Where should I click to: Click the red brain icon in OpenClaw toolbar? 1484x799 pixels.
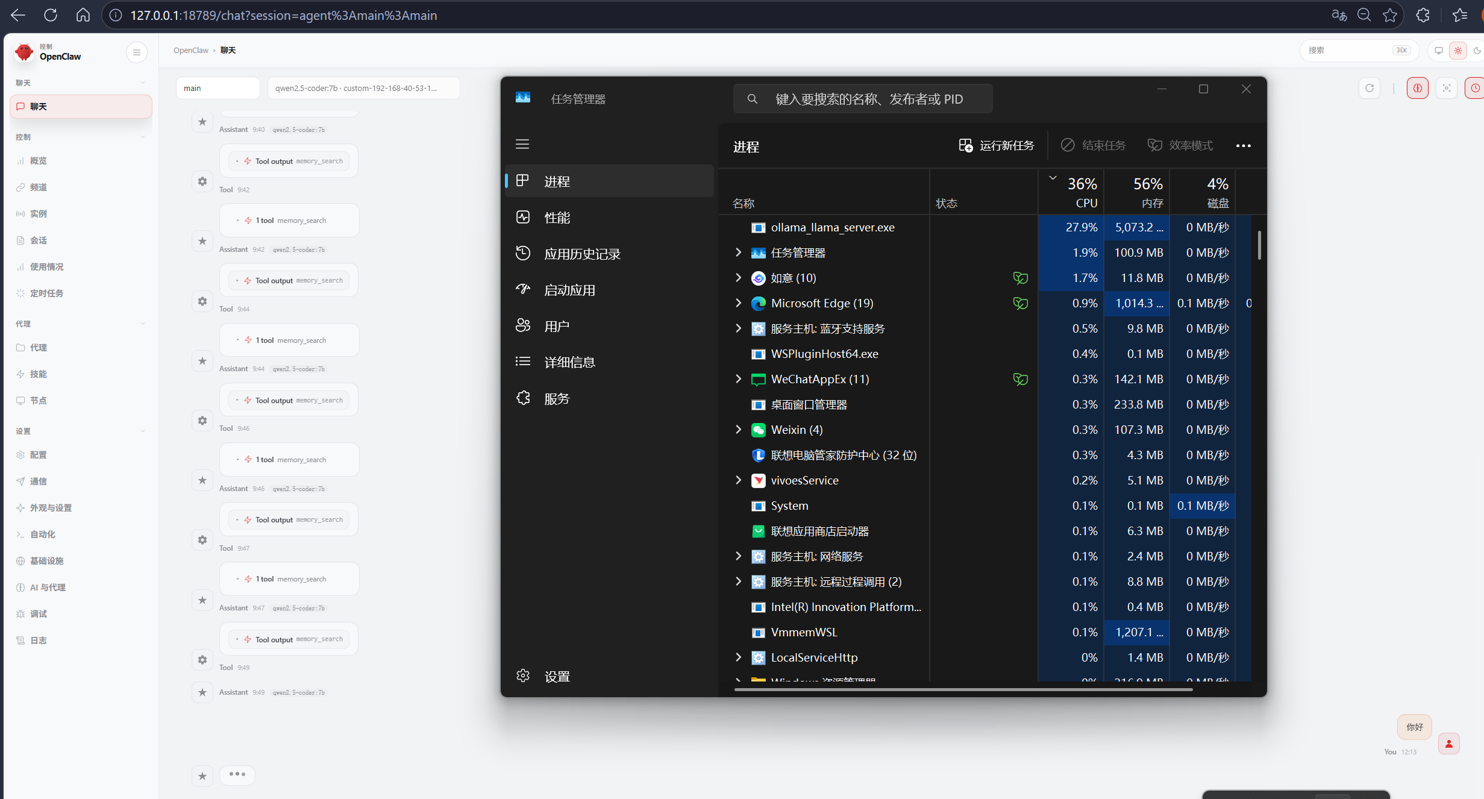point(1418,89)
